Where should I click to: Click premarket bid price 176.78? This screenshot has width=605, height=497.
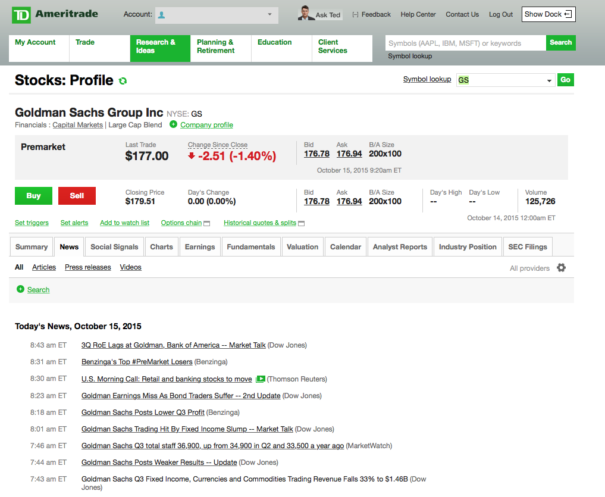[x=316, y=154]
